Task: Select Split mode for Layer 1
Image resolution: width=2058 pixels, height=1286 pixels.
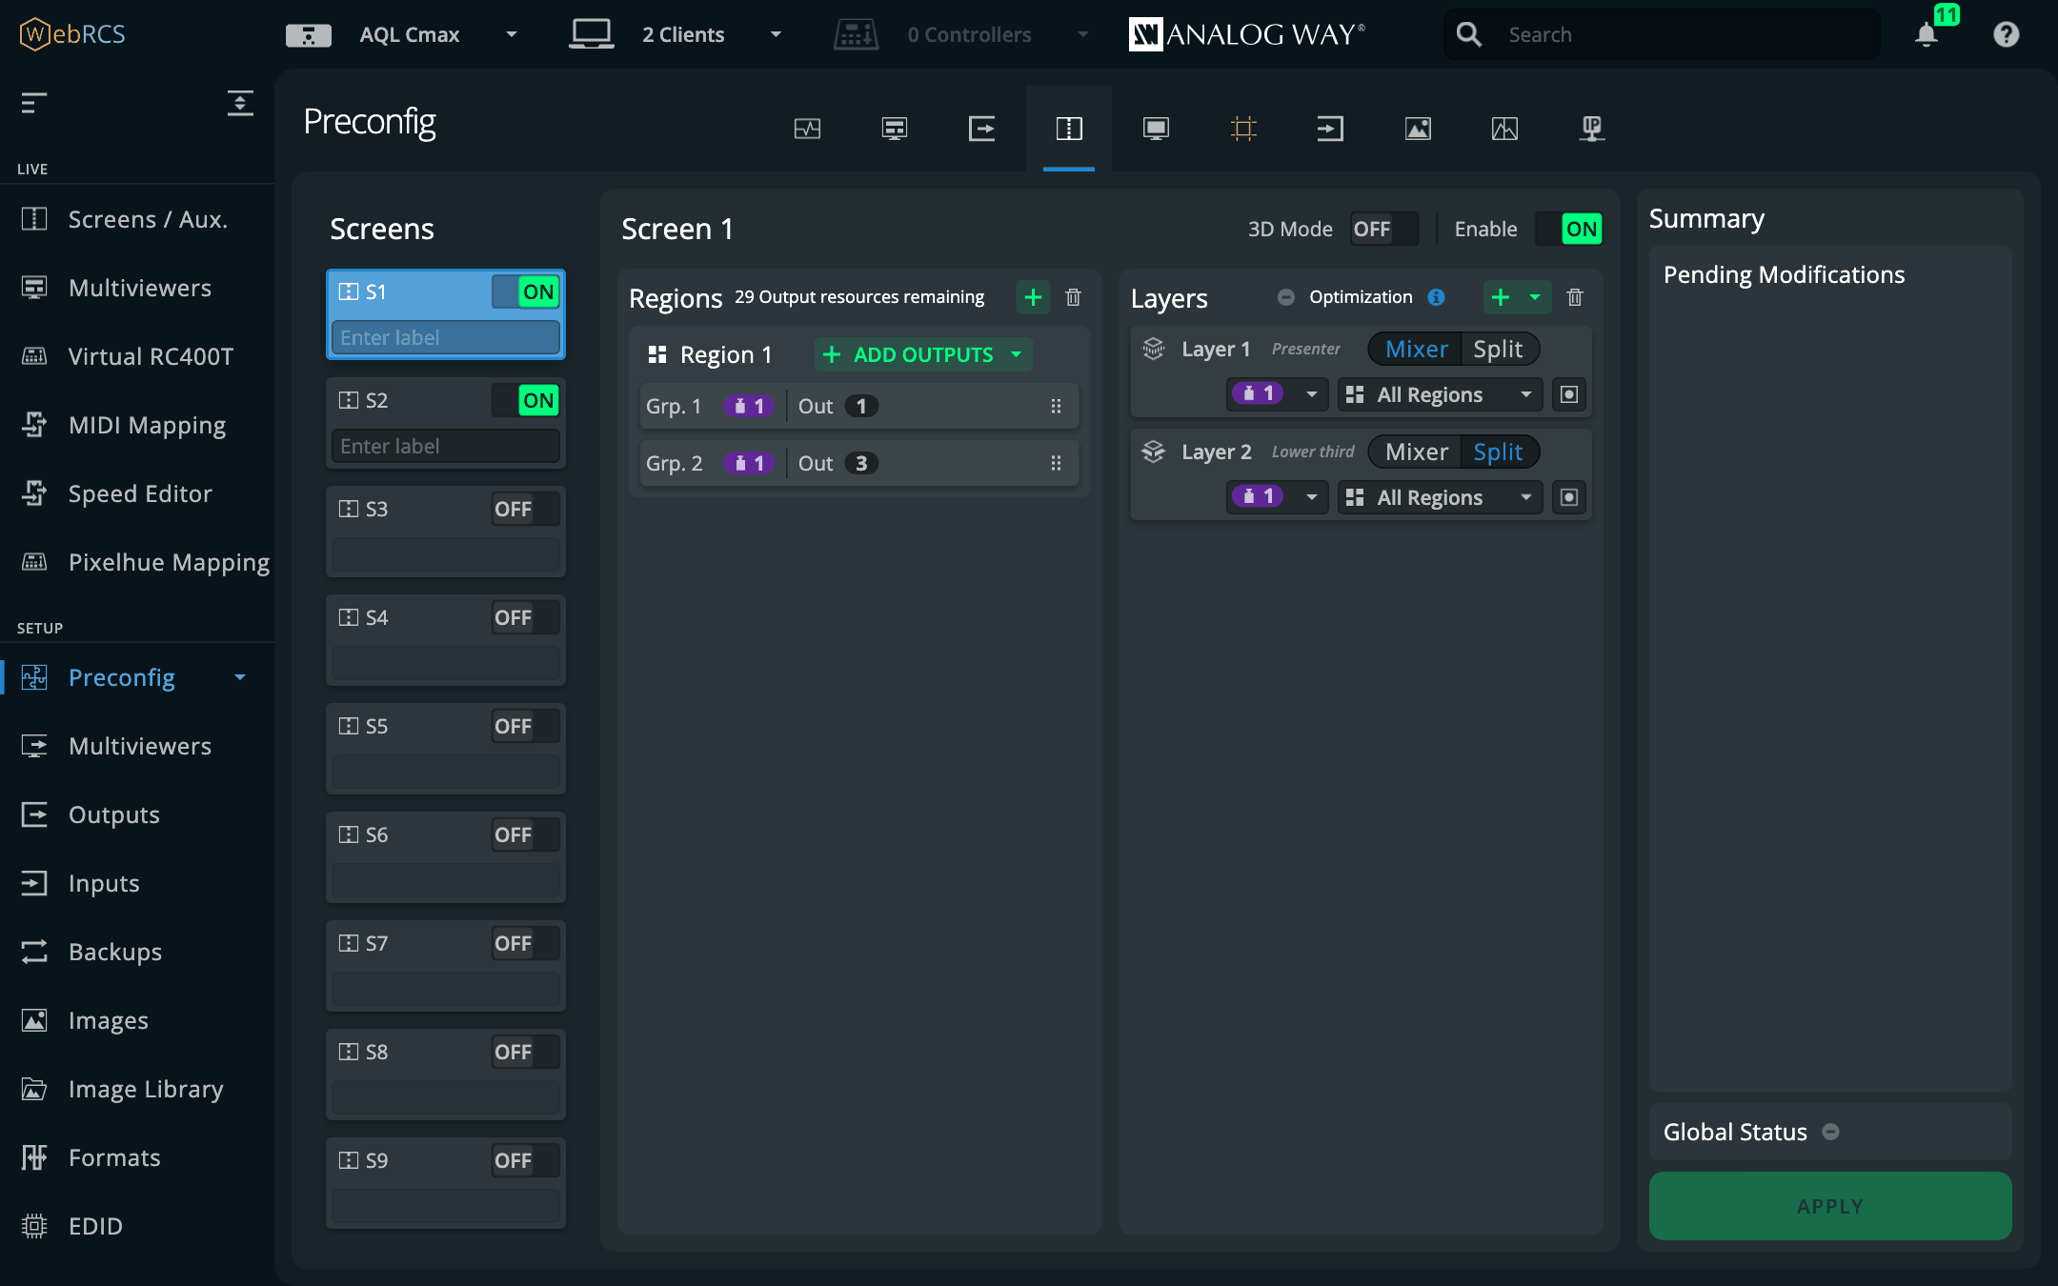Action: (x=1498, y=349)
